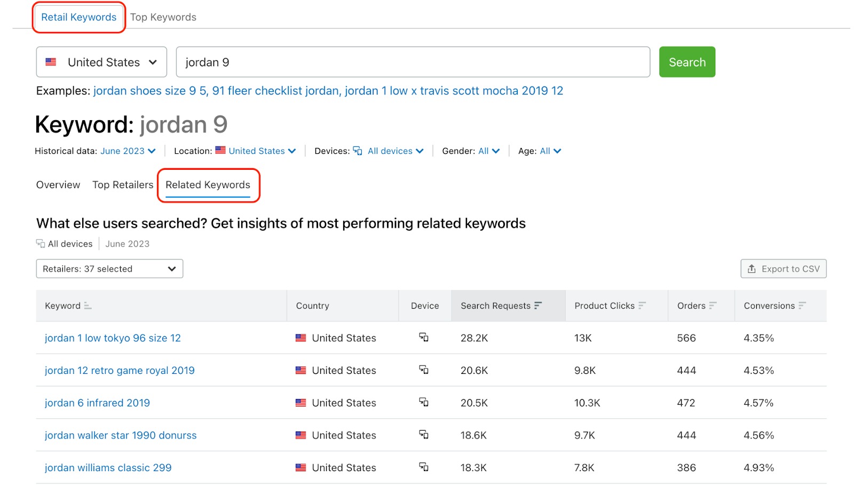Click device icon in jordan 12 retro row

point(424,370)
